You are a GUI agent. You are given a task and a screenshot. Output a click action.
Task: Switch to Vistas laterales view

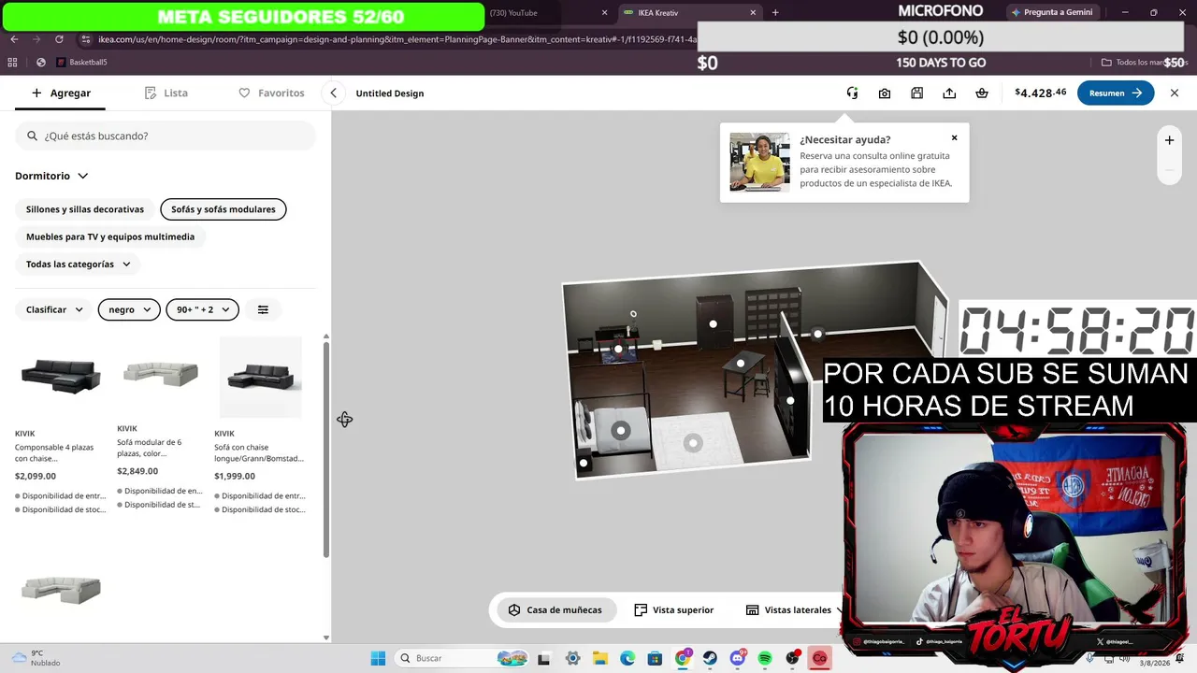tap(789, 610)
